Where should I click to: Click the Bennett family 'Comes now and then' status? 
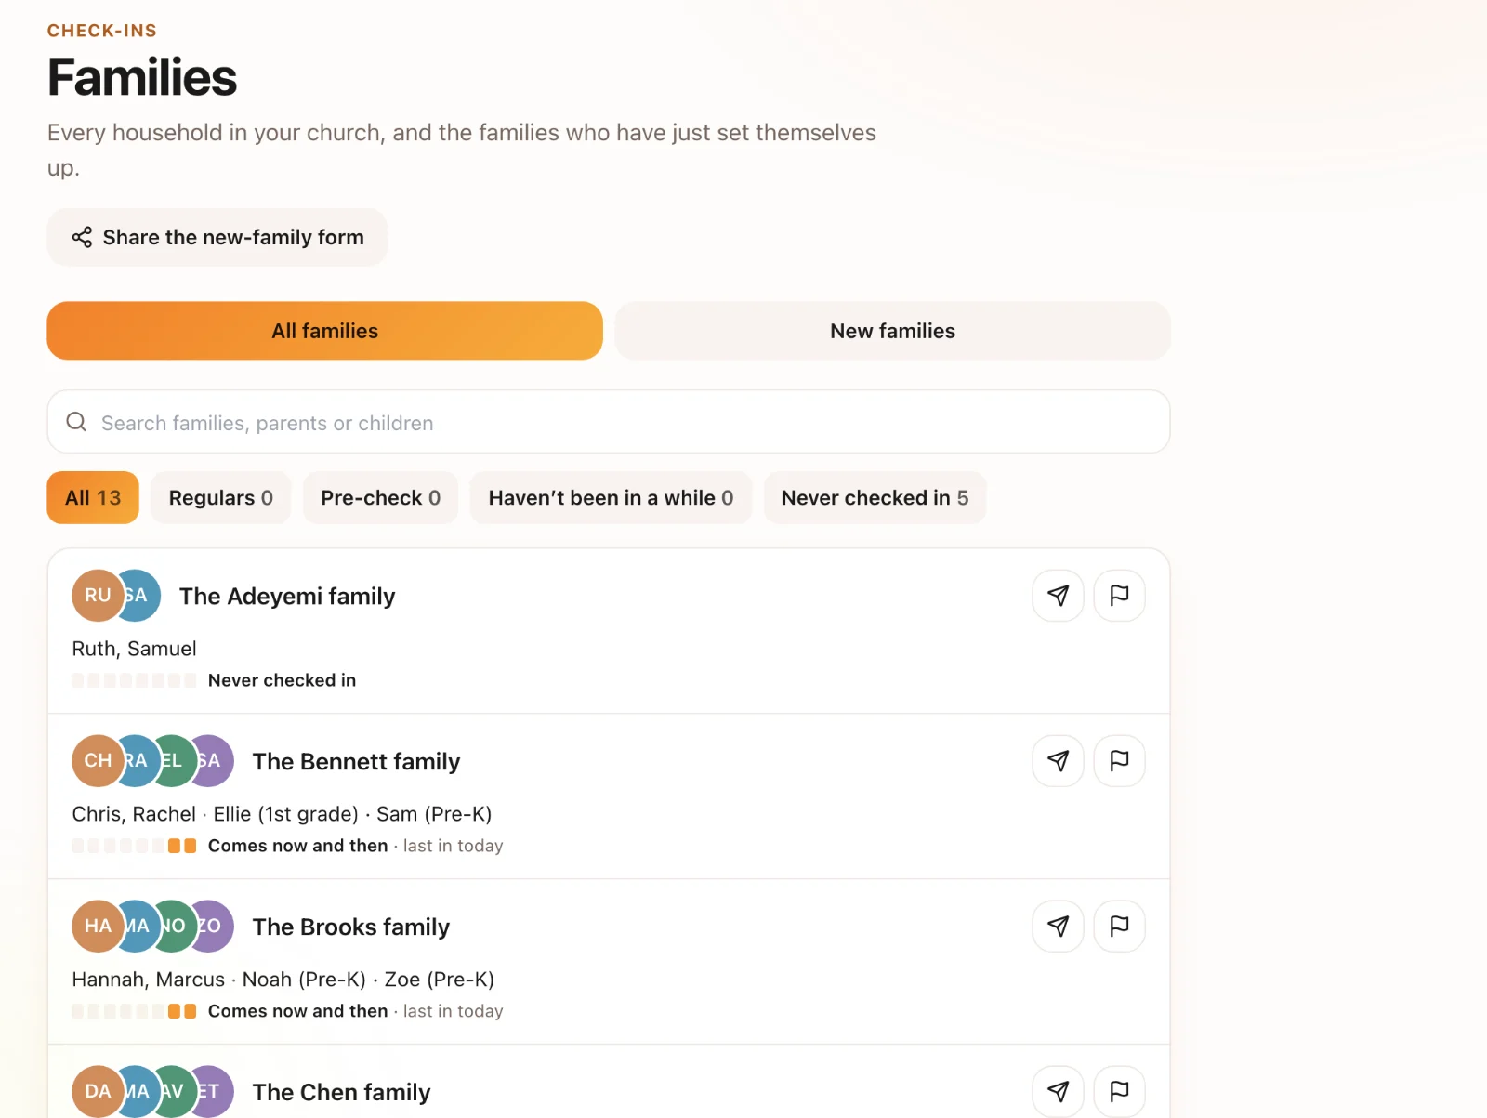coord(297,846)
